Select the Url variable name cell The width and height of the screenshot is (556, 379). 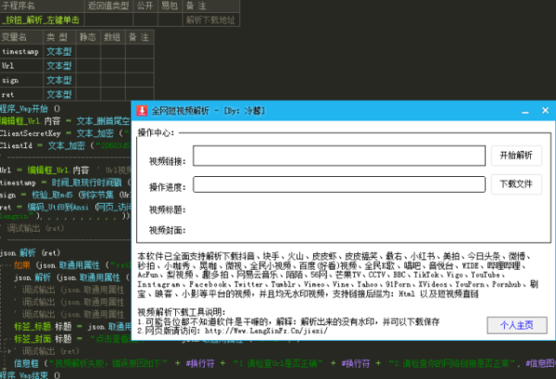pyautogui.click(x=22, y=67)
